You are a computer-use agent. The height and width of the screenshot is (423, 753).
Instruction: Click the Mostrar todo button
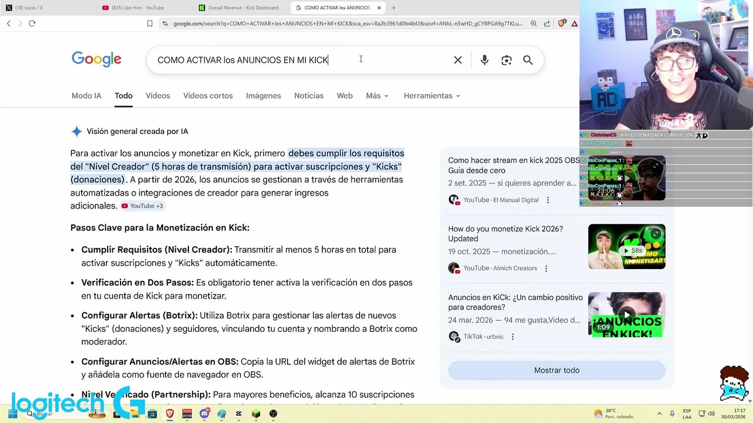point(557,370)
